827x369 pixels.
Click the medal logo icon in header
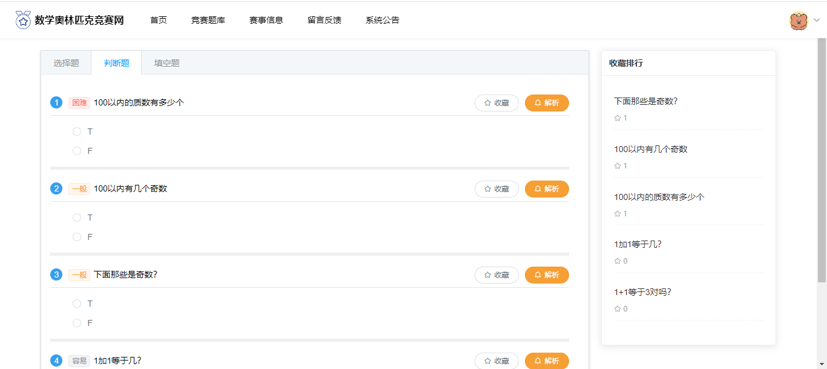[x=23, y=20]
